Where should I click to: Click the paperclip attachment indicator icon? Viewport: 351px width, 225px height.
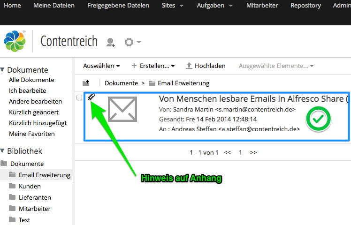coord(91,97)
